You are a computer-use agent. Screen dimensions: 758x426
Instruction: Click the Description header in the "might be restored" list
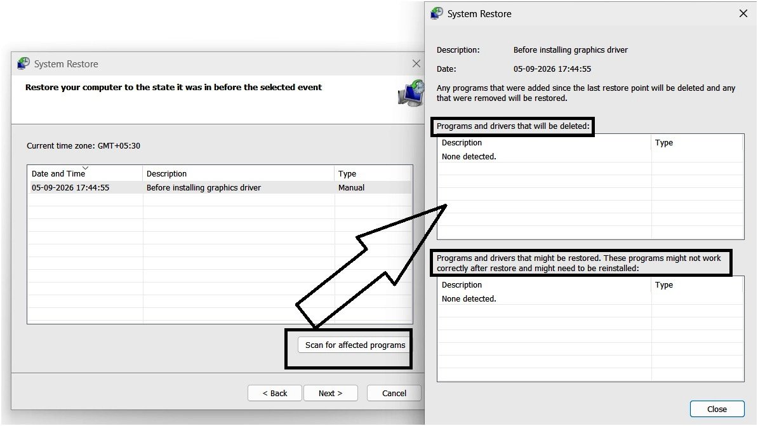click(544, 285)
